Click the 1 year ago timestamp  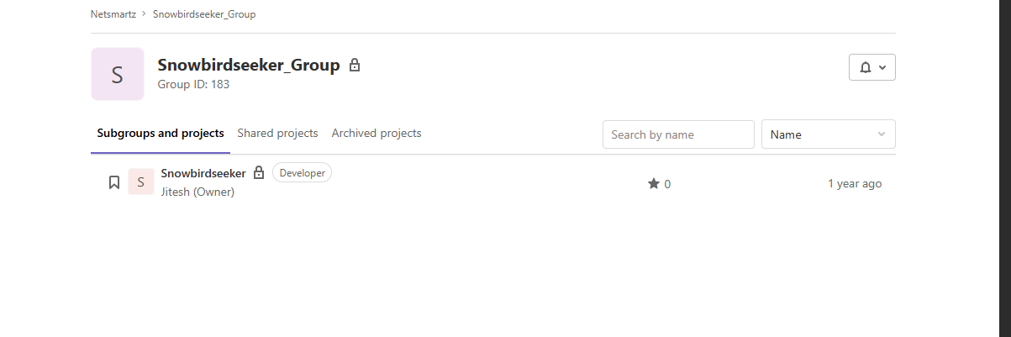click(855, 183)
